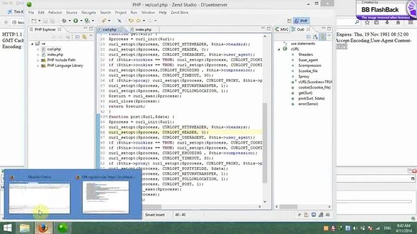Open the Project menu
Image resolution: width=417 pixels, height=234 pixels.
pos(121,12)
